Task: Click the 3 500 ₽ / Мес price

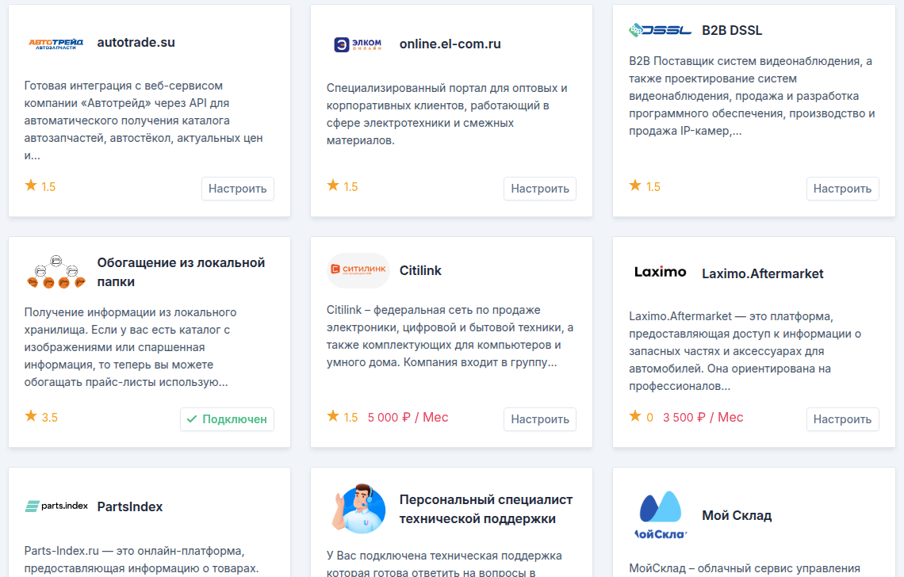Action: 703,418
